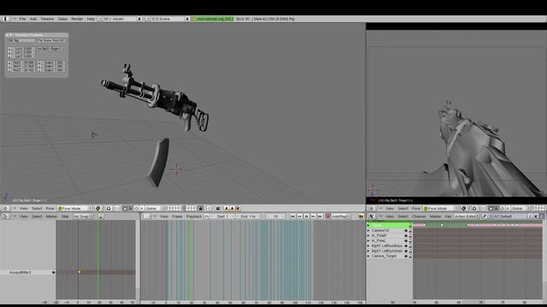Select the translate manipulator triangle in left view
The width and height of the screenshot is (547, 307).
130,208
